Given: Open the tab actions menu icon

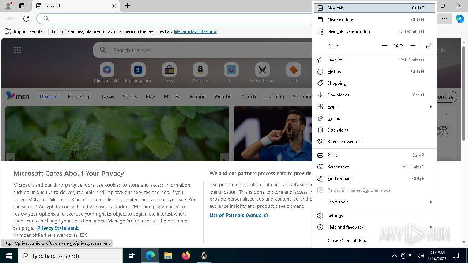Looking at the screenshot, I should click(x=22, y=6).
